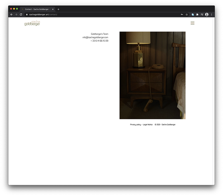223x196 pixels.
Task: Click the + 33 6 14 66 15 09 phone number
Action: 99,41
